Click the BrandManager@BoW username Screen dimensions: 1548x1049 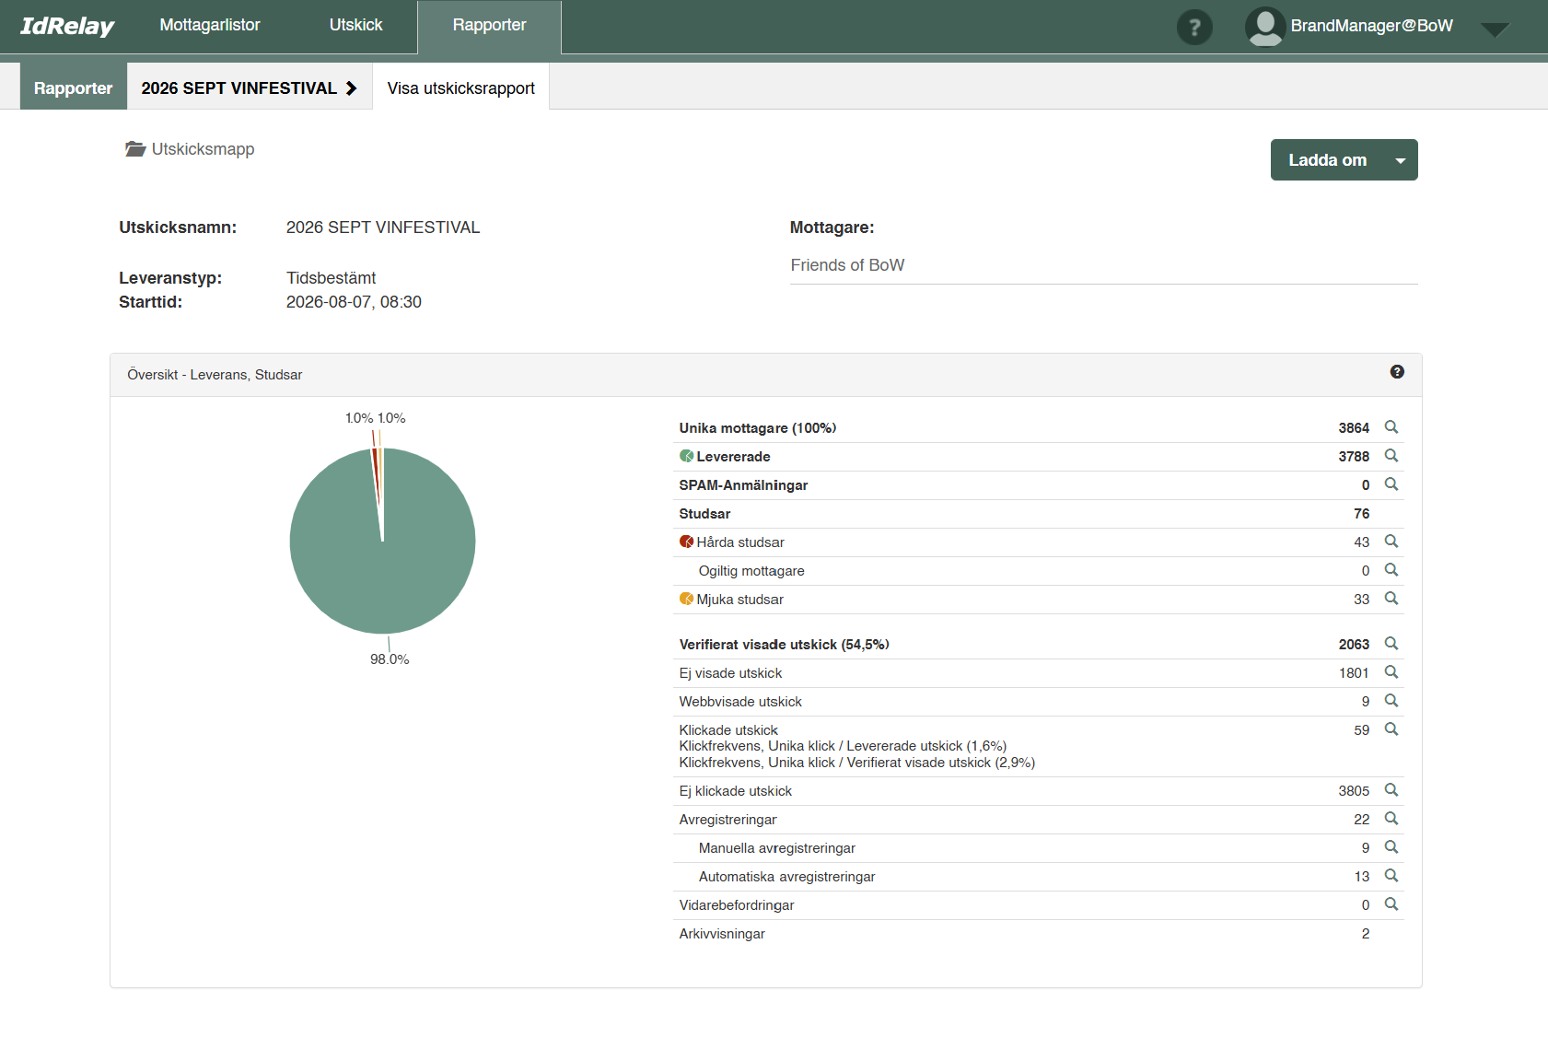(1371, 26)
